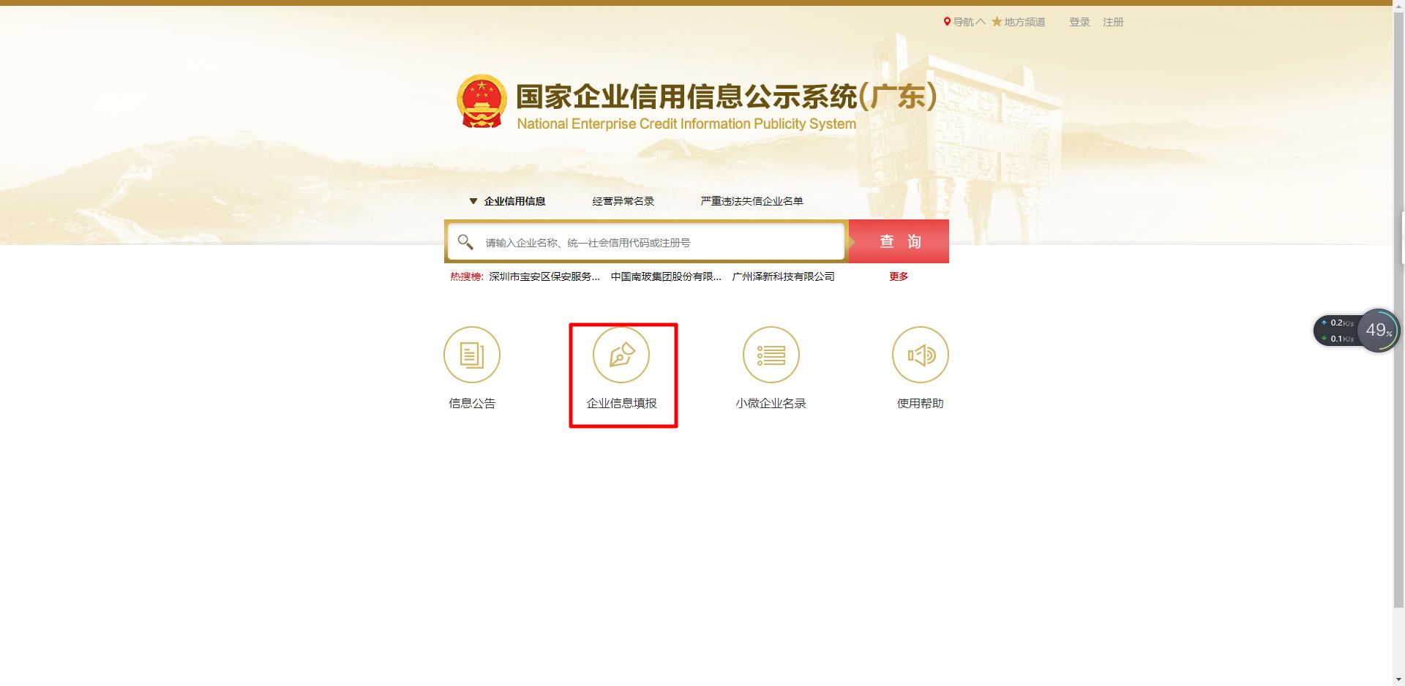
Task: Open the 注册 registration link
Action: click(x=1113, y=22)
